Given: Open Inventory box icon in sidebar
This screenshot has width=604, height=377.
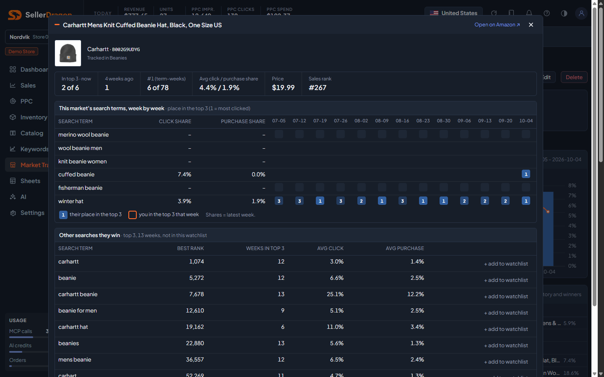Looking at the screenshot, I should [13, 117].
